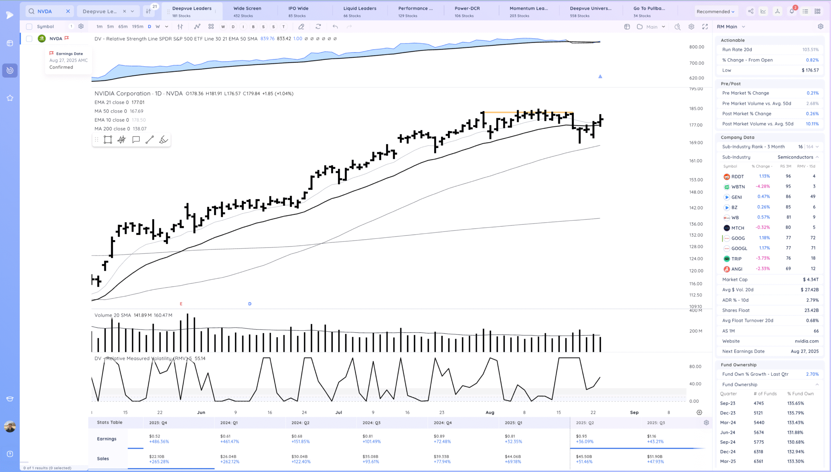This screenshot has width=831, height=472.
Task: Open quick search lightning magnifier icon
Action: click(x=677, y=27)
